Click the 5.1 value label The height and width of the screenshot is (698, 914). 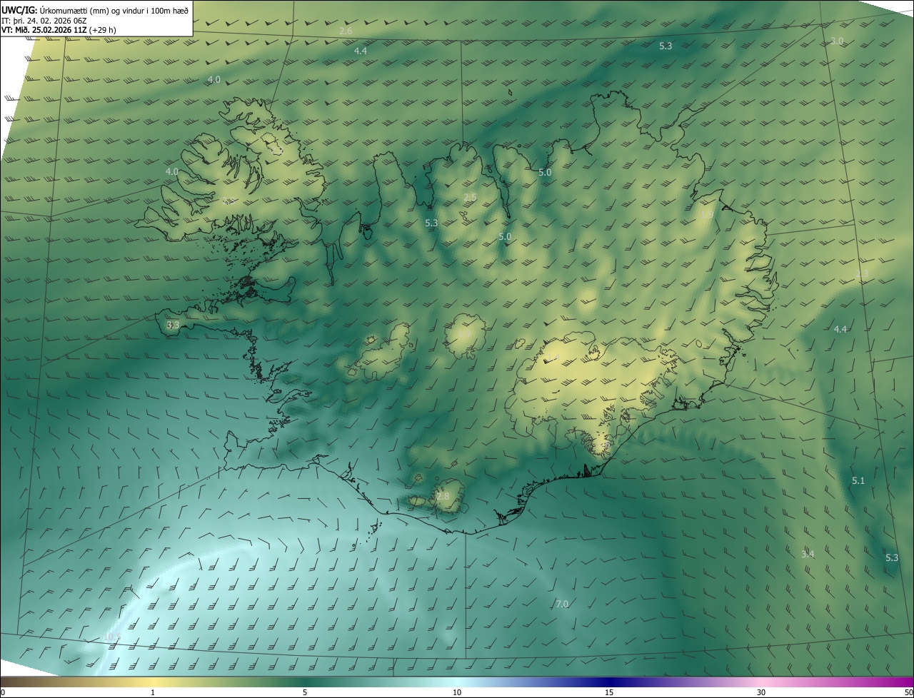(858, 481)
